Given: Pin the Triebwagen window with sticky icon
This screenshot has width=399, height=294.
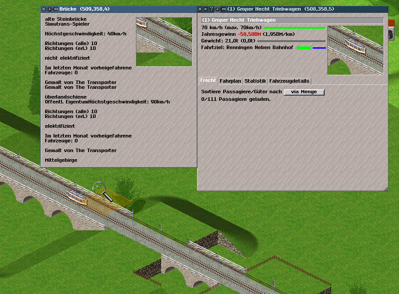Looking at the screenshot, I should [x=224, y=9].
